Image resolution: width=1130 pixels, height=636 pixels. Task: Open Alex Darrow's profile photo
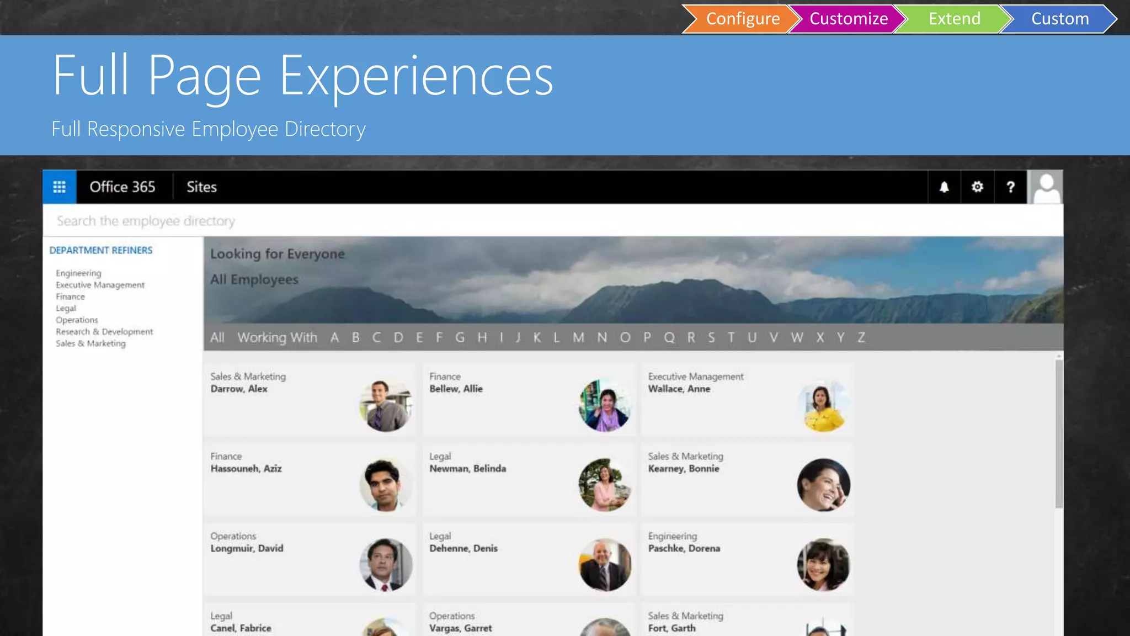coord(386,405)
